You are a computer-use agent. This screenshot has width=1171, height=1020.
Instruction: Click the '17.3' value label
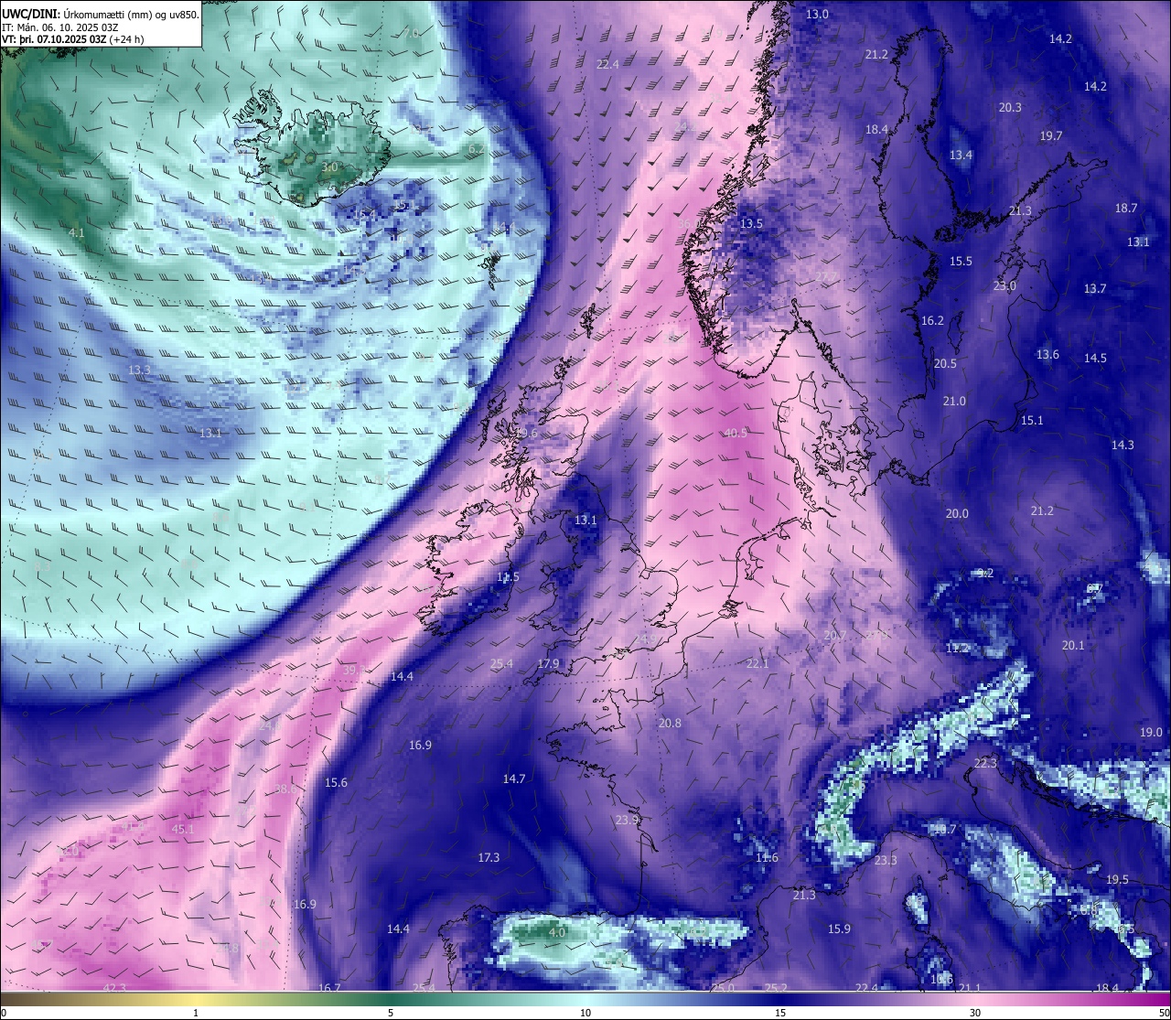[x=489, y=857]
